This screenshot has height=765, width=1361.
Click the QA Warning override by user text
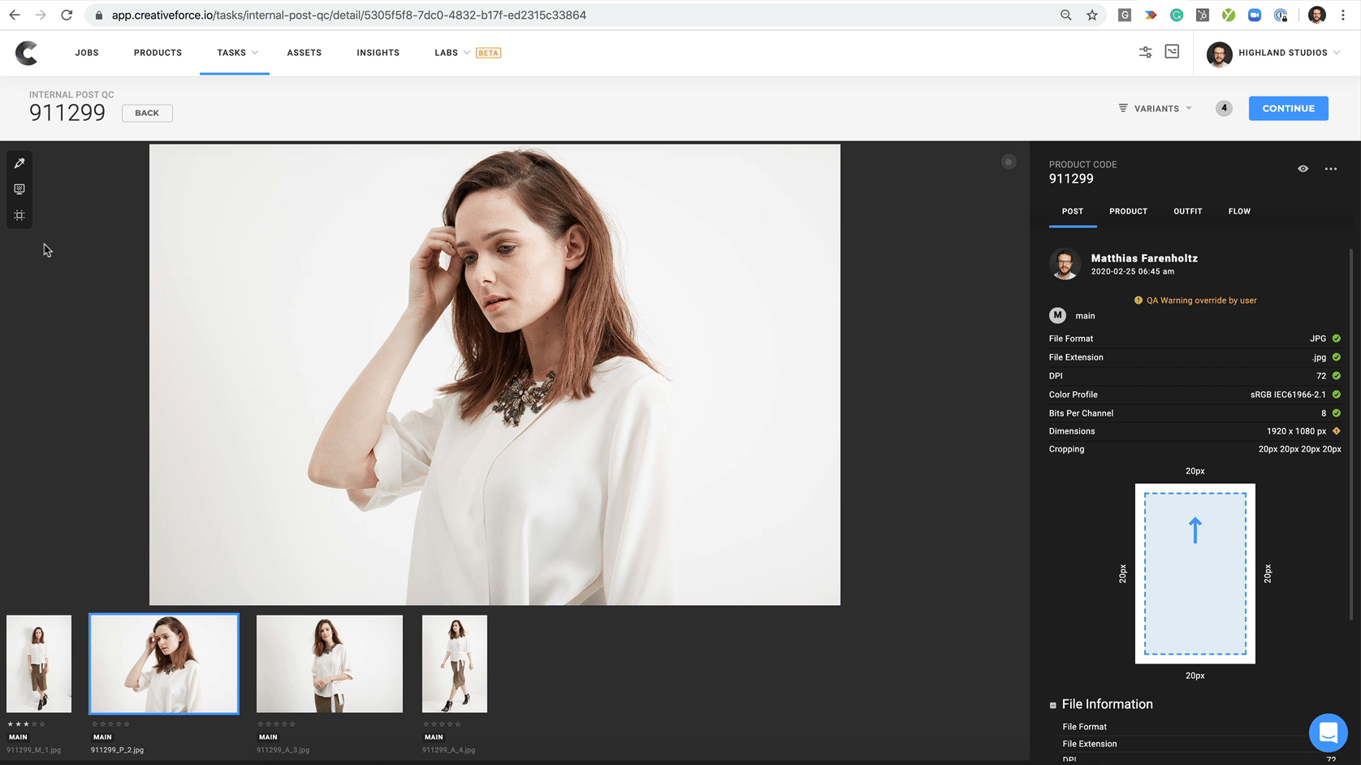[1201, 300]
